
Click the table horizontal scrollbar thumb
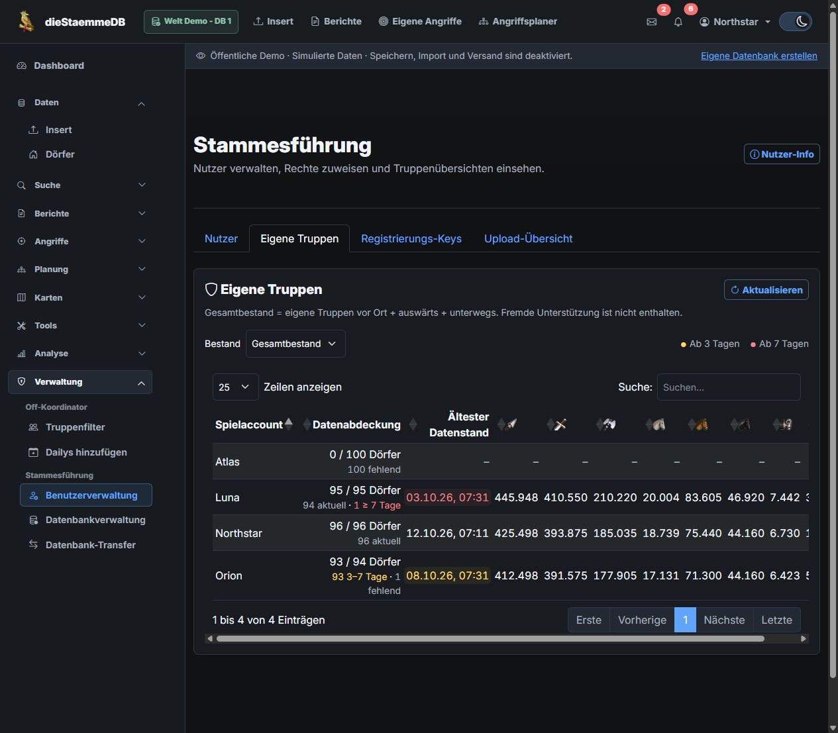coord(490,639)
